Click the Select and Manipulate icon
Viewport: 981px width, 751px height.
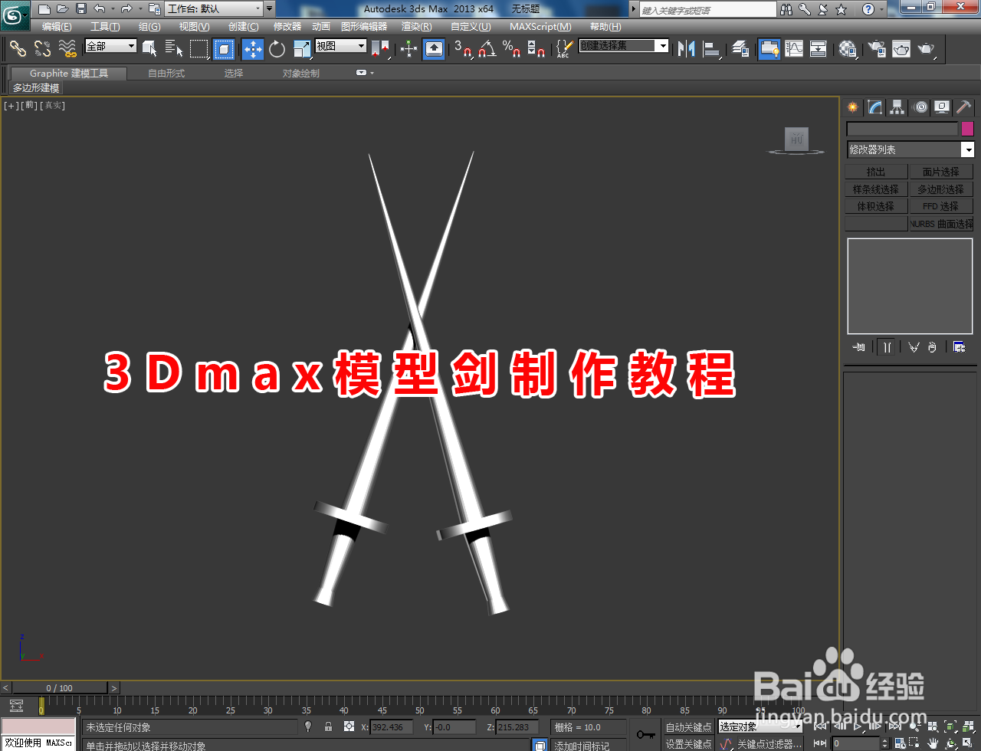click(409, 49)
